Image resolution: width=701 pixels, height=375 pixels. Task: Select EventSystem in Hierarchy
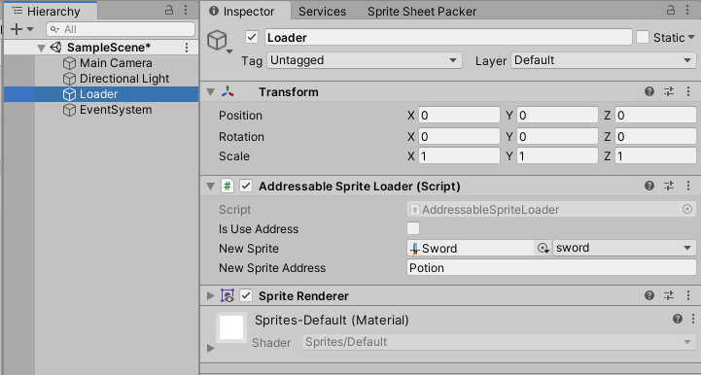pos(116,110)
